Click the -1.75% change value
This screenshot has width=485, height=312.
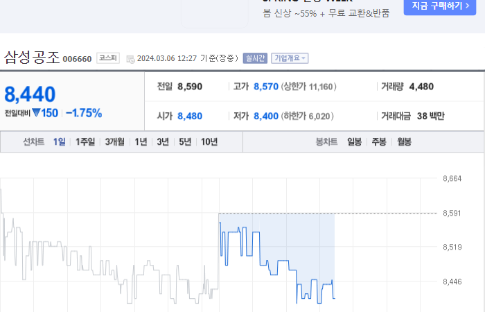pyautogui.click(x=84, y=113)
